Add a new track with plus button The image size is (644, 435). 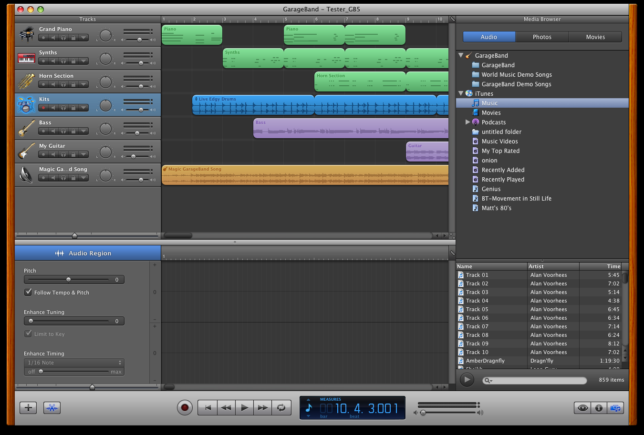tap(28, 407)
